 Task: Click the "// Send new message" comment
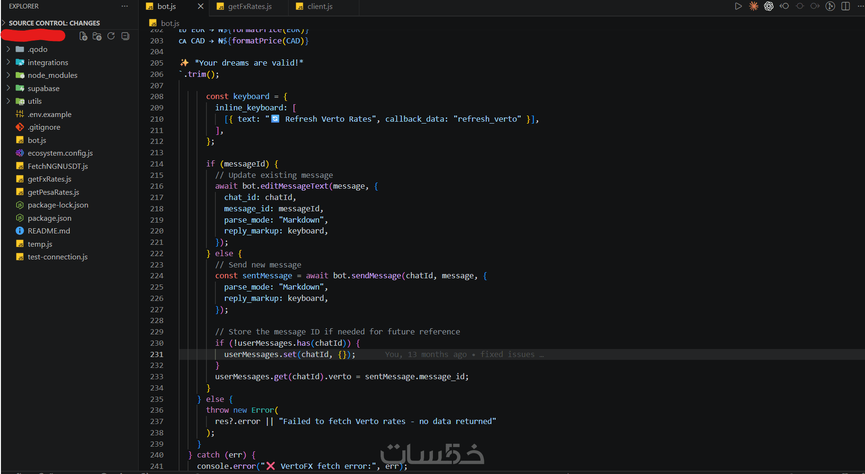coord(258,265)
